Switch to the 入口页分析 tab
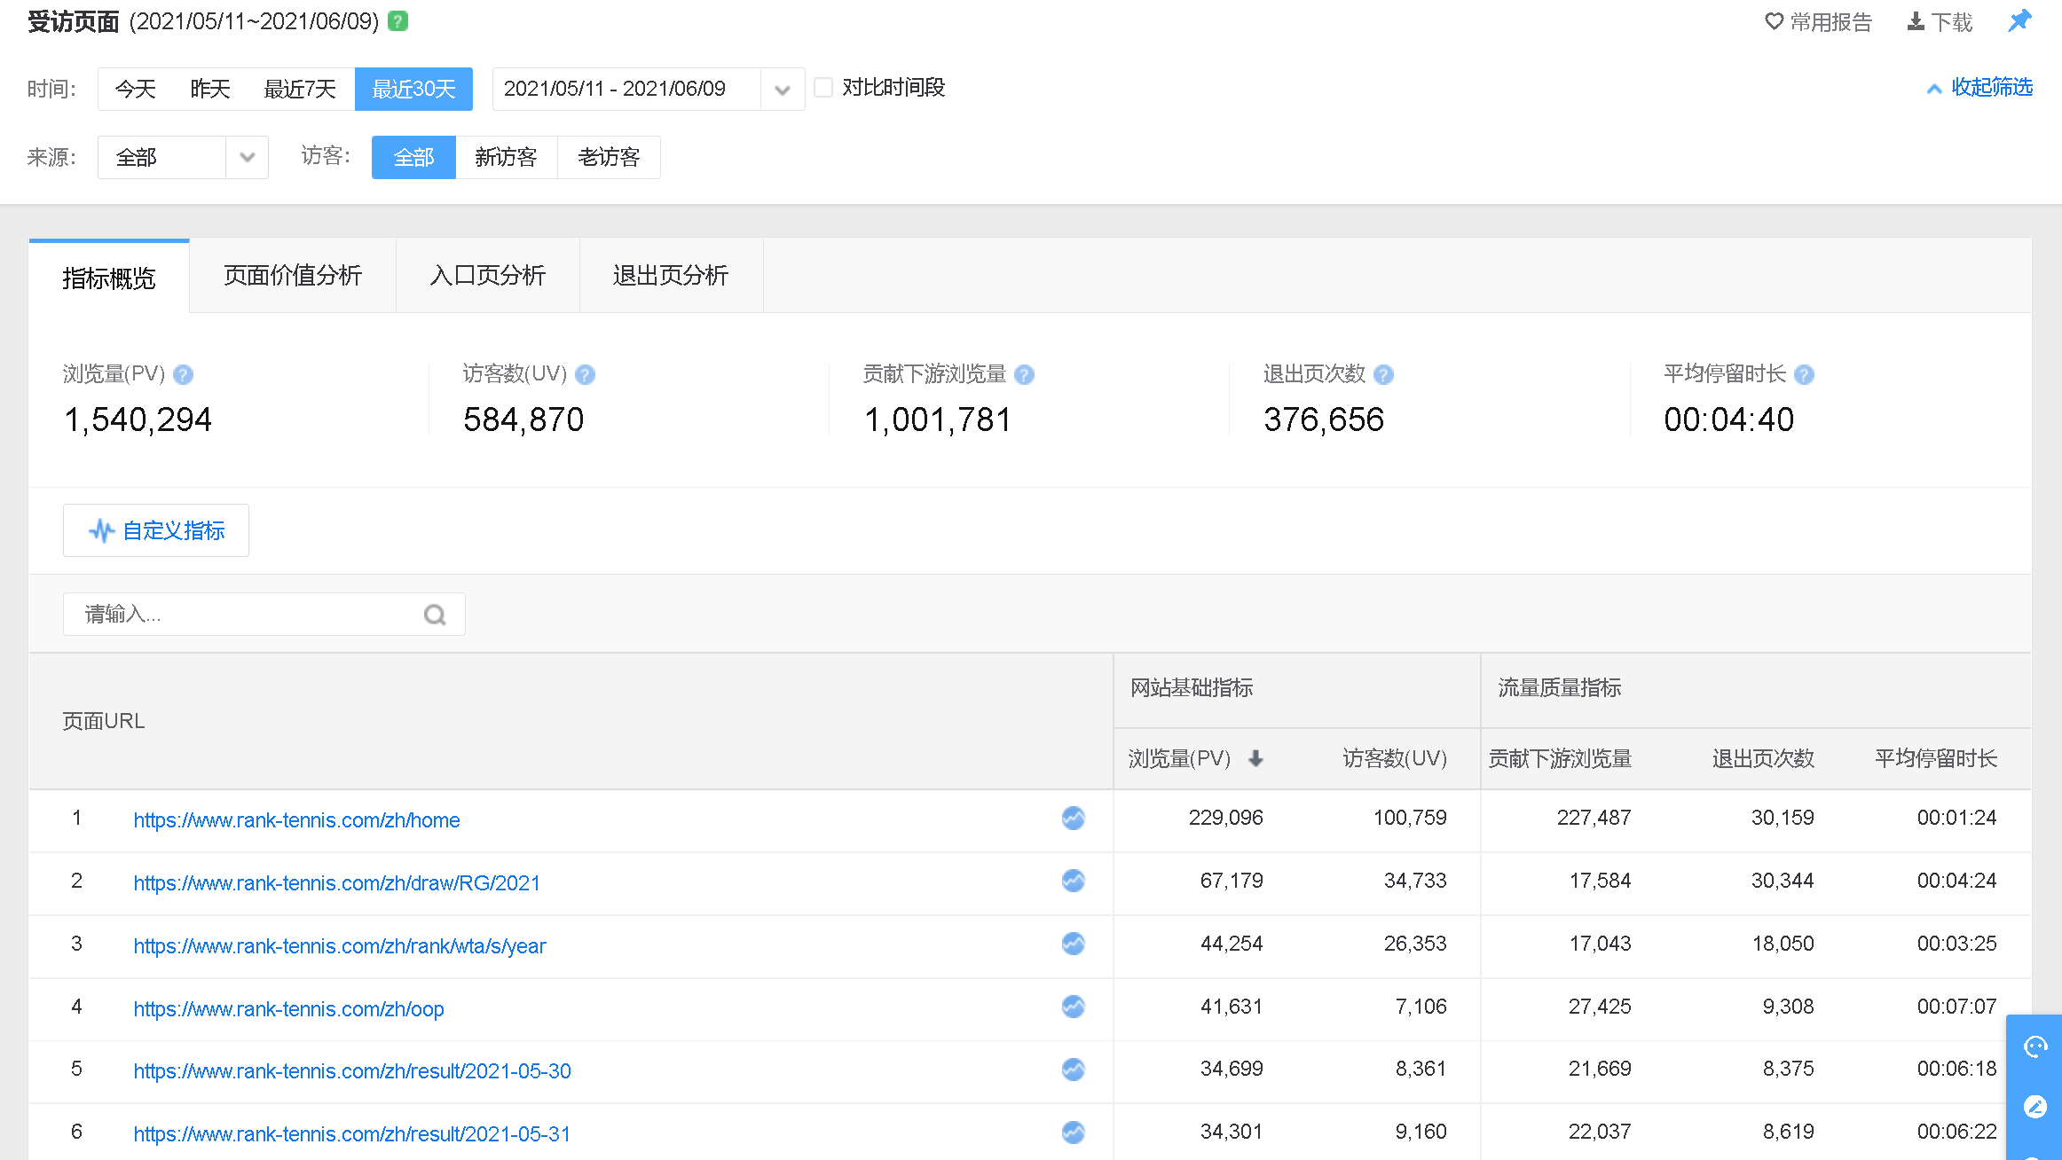The image size is (2062, 1160). pyautogui.click(x=487, y=276)
